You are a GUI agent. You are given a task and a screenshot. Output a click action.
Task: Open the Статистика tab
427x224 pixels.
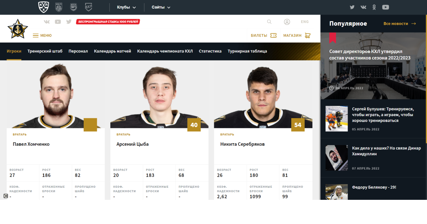tap(210, 51)
